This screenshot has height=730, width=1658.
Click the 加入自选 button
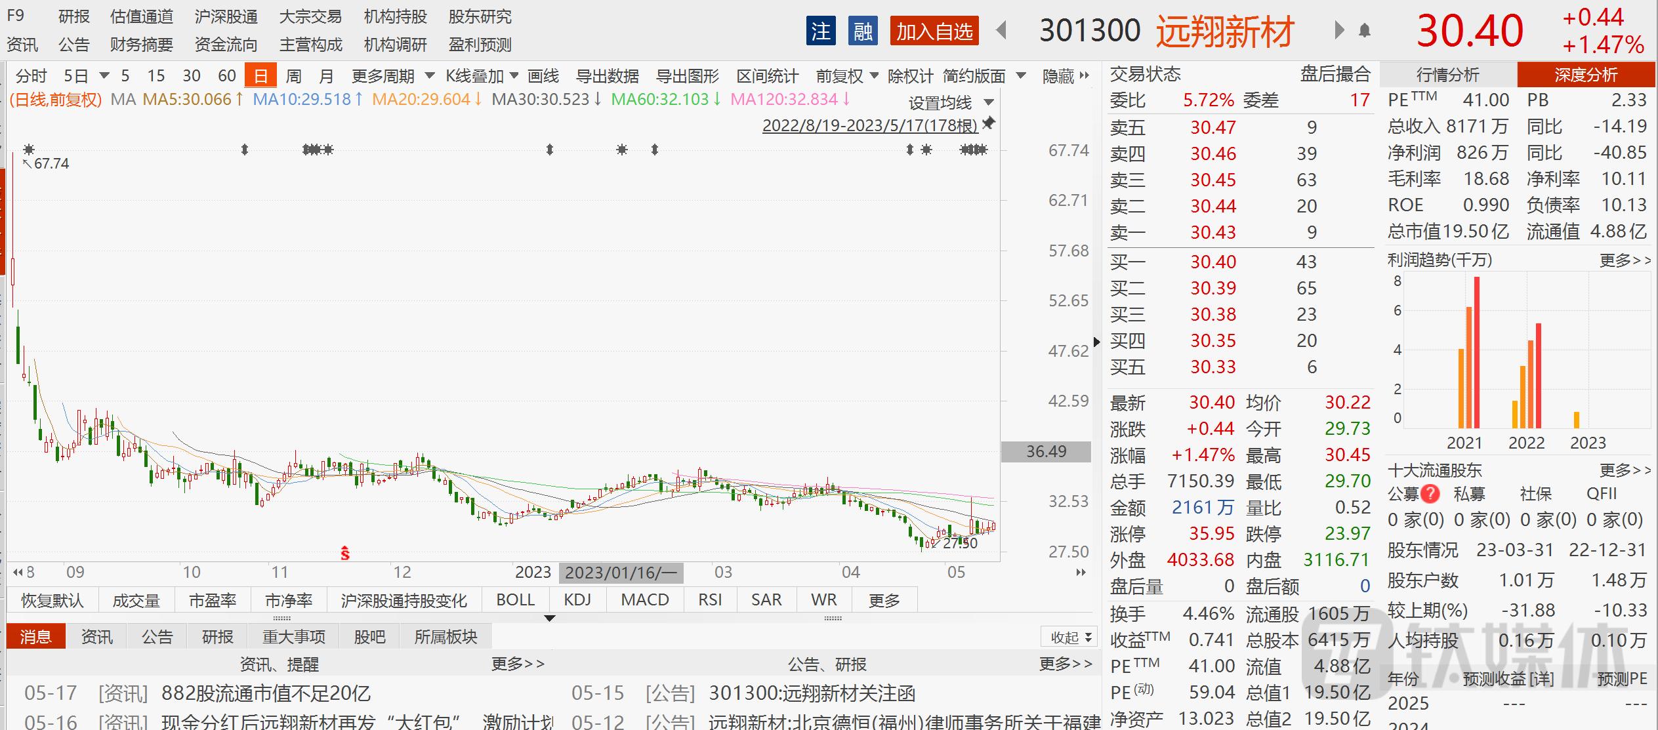[x=933, y=31]
